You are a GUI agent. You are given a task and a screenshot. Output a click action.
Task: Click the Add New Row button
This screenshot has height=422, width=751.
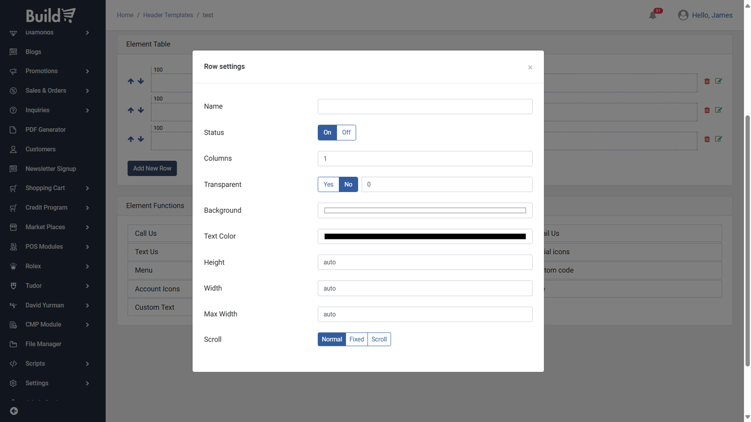pyautogui.click(x=152, y=168)
